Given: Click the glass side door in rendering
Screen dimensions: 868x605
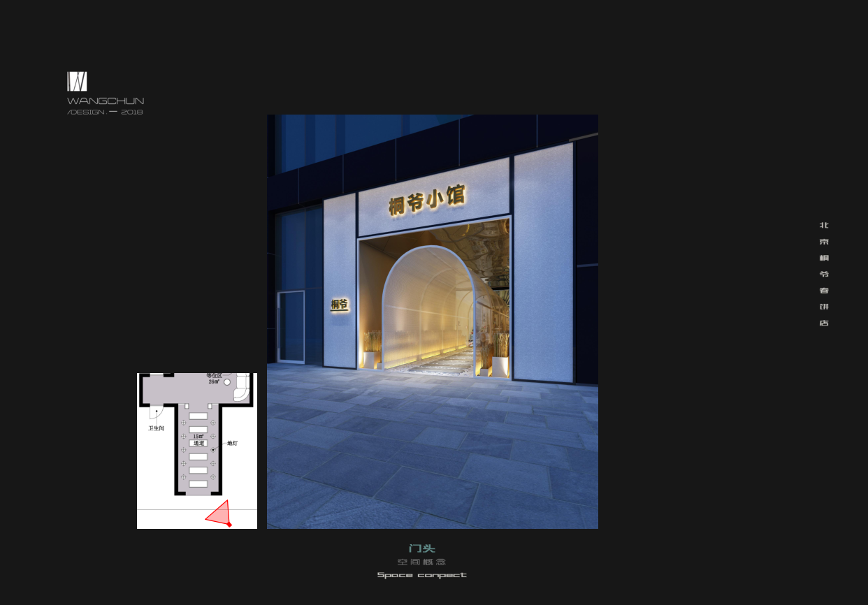Looking at the screenshot, I should coord(291,327).
